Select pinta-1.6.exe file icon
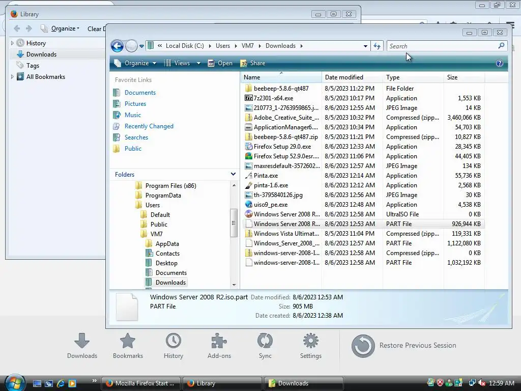Image resolution: width=521 pixels, height=391 pixels. click(x=248, y=185)
